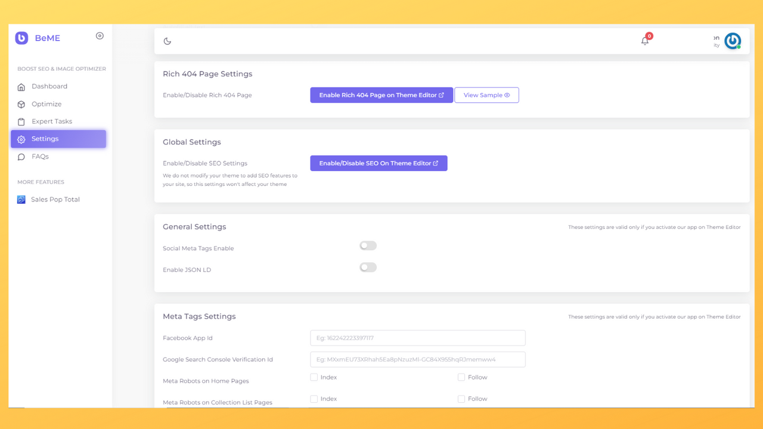Viewport: 763px width, 429px height.
Task: Select the Settings menu item
Action: [58, 139]
